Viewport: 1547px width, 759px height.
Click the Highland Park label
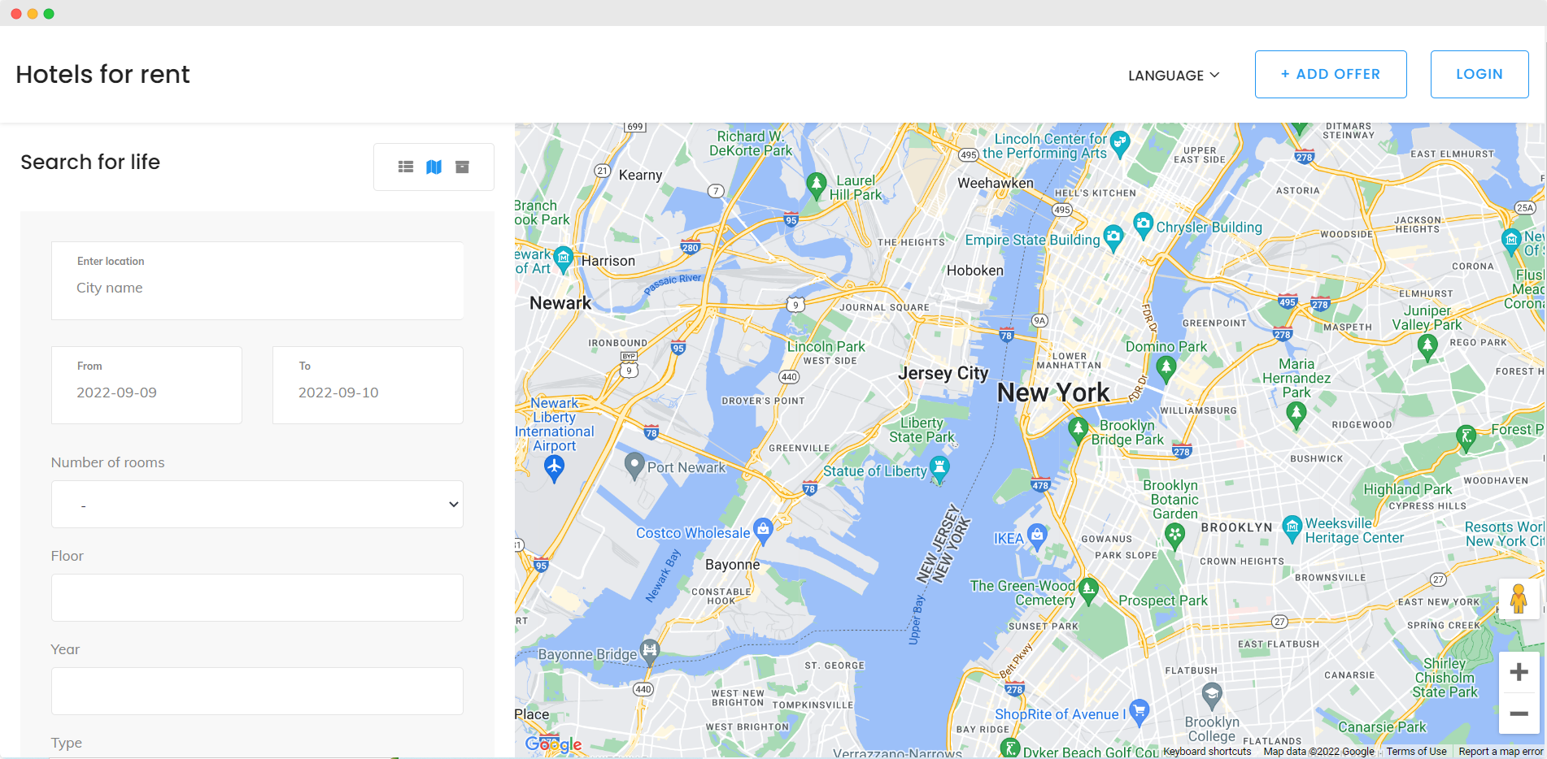point(1408,489)
